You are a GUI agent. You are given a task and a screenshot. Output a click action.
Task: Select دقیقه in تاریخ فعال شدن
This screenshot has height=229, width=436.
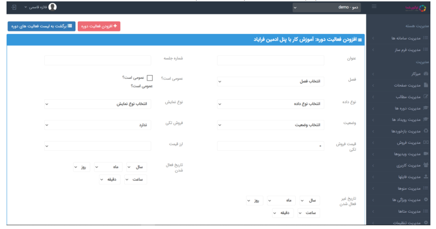(110, 180)
